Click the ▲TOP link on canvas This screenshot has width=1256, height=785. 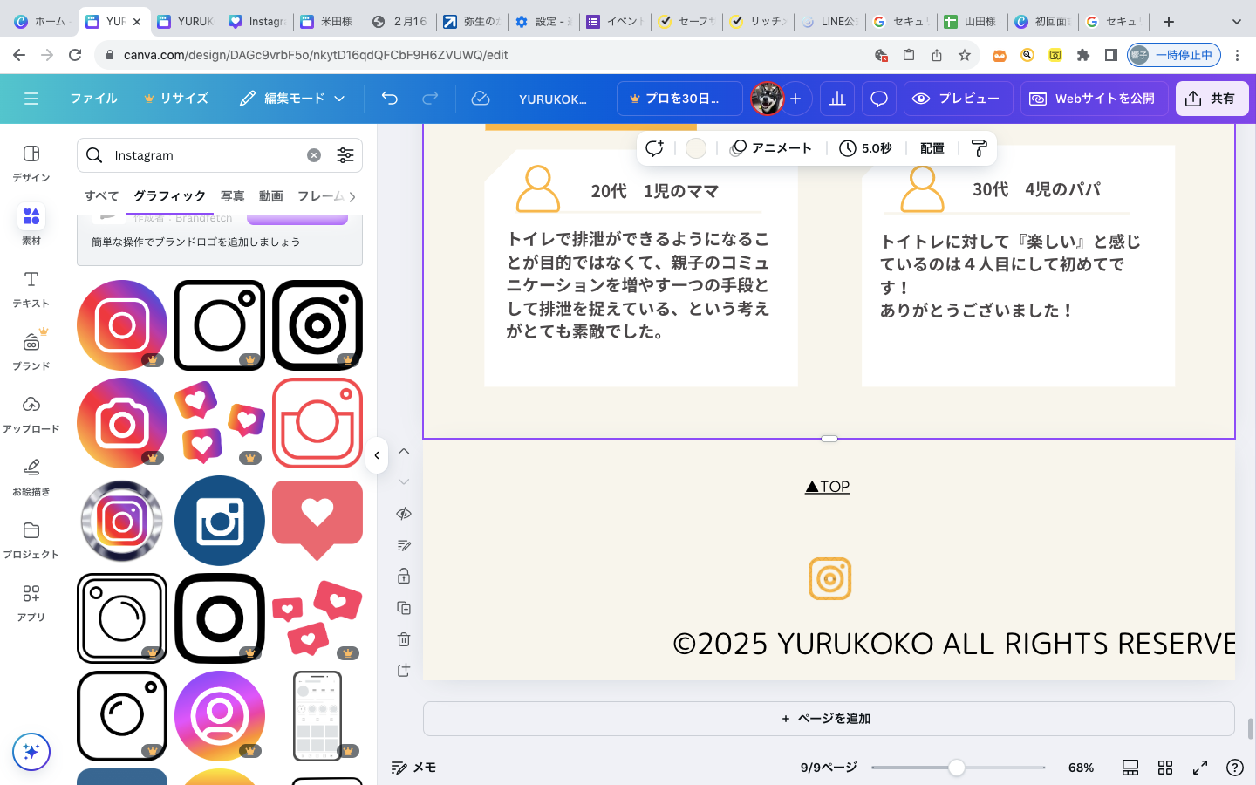coord(827,487)
